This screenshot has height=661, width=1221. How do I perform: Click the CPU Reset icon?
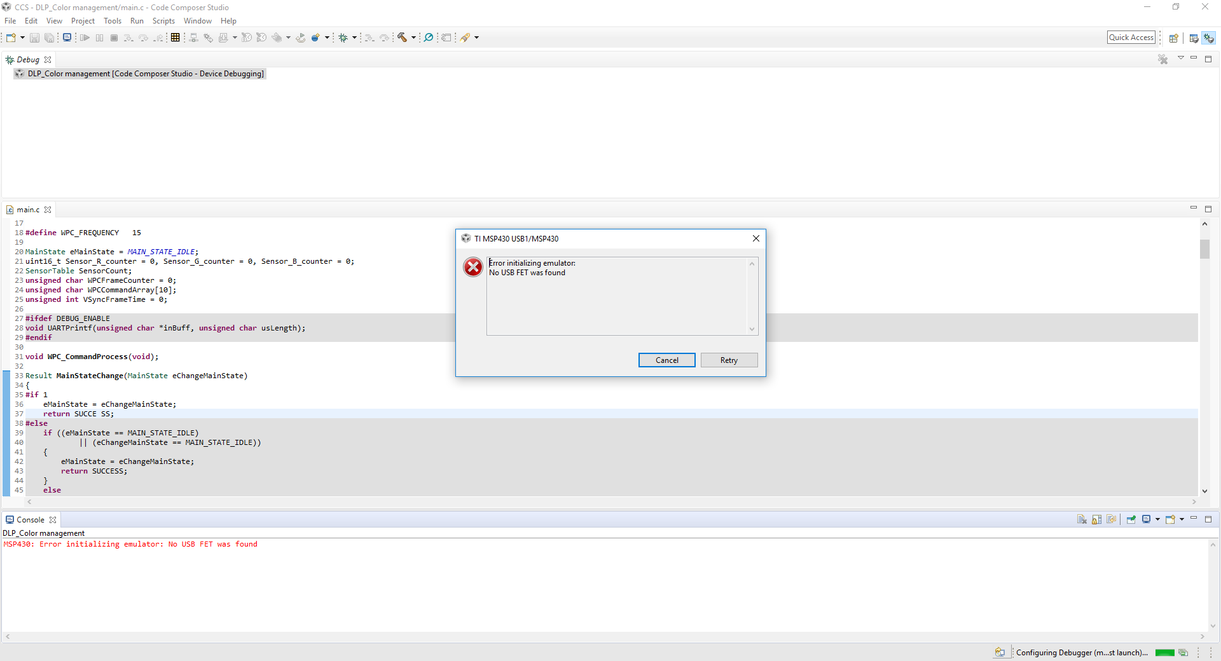[x=246, y=37]
